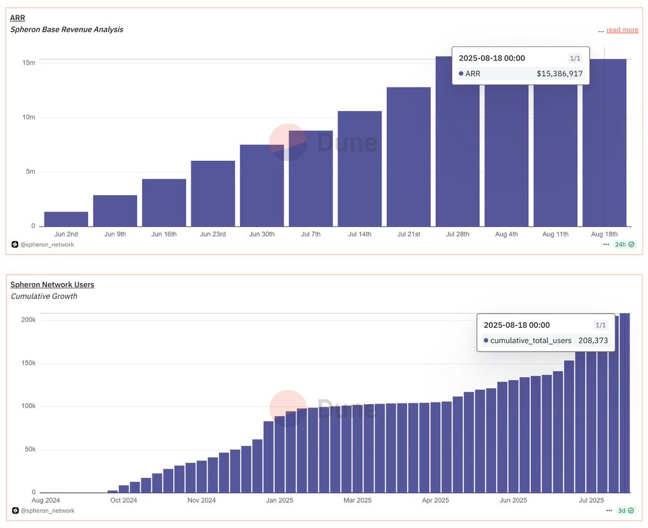Screen dimensions: 648x528
Task: Click @spheron_network author under ARR chart
Action: pos(48,244)
